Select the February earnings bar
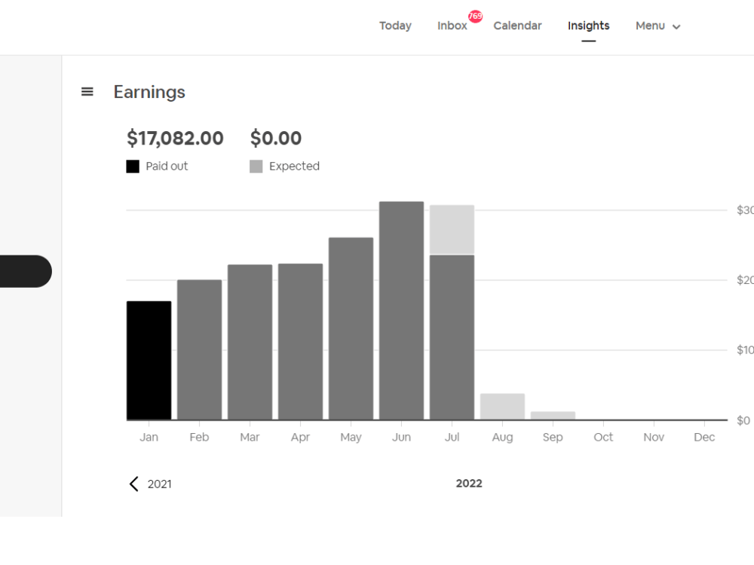This screenshot has width=754, height=565. [x=200, y=350]
